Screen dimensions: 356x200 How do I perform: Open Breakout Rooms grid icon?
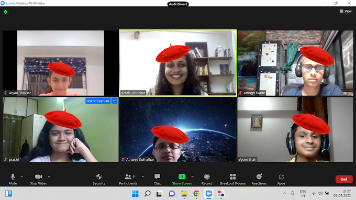(x=233, y=176)
